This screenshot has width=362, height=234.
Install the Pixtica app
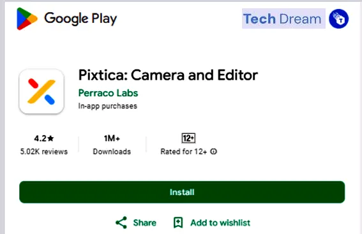pyautogui.click(x=182, y=192)
